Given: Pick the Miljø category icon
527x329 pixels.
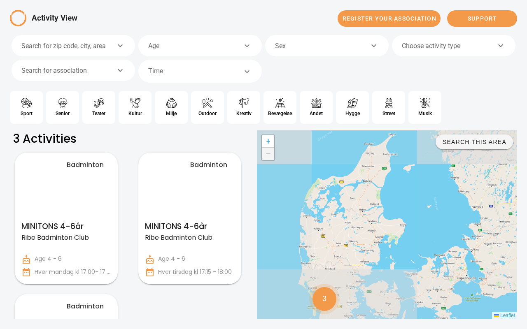Looking at the screenshot, I should coord(171,103).
